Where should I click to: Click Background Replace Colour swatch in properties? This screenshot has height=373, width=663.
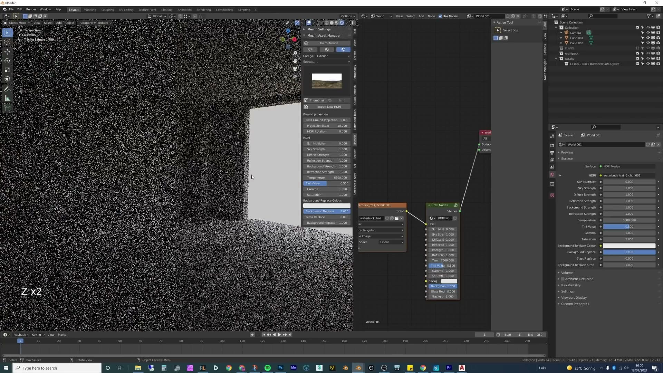click(x=629, y=246)
